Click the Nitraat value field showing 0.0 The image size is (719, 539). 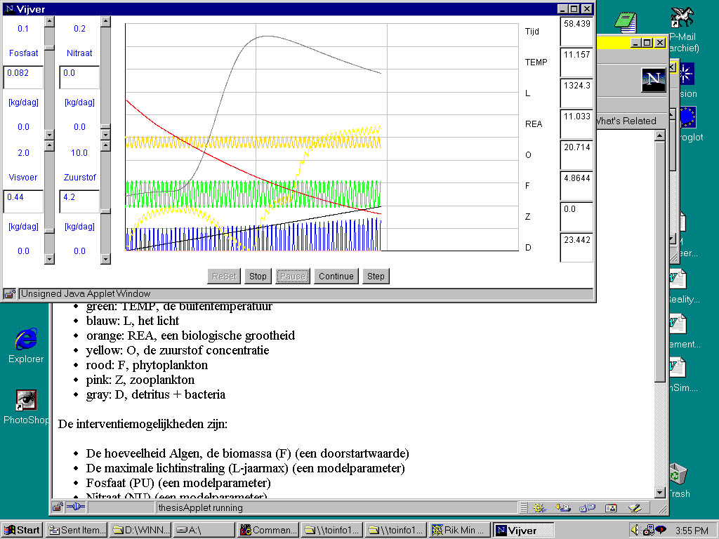[79, 77]
